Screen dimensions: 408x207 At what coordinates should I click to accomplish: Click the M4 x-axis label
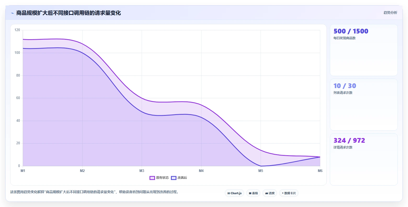(x=201, y=171)
